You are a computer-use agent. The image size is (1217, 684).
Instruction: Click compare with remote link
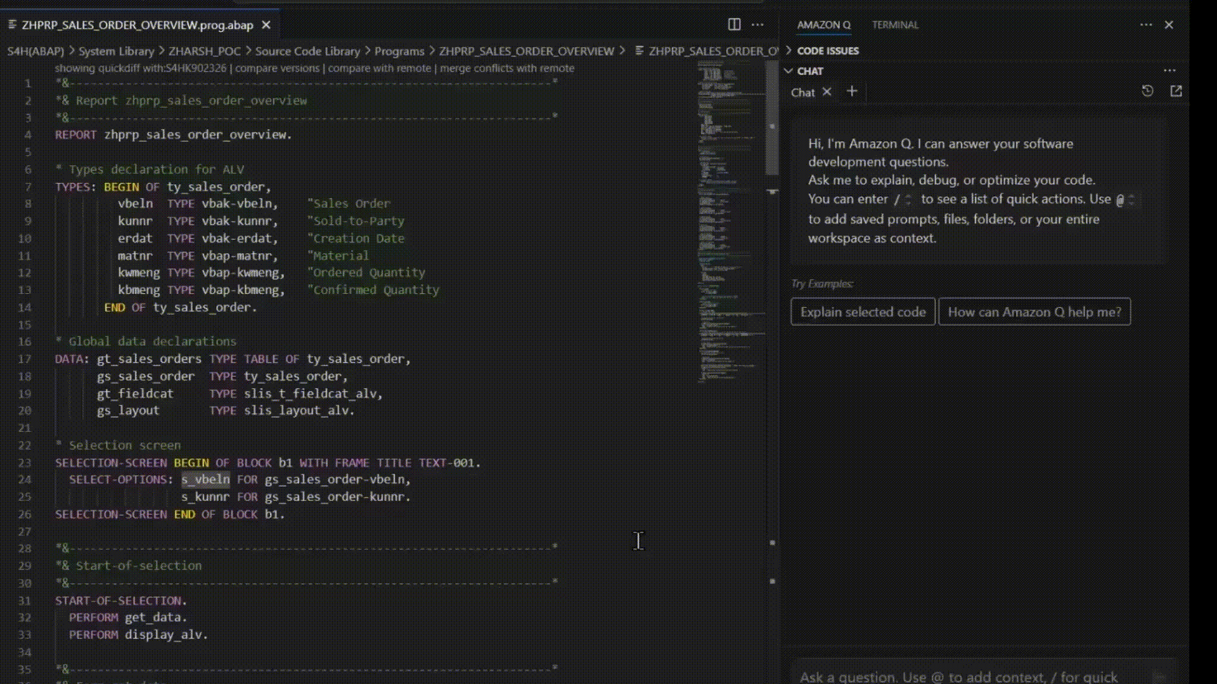pos(379,68)
